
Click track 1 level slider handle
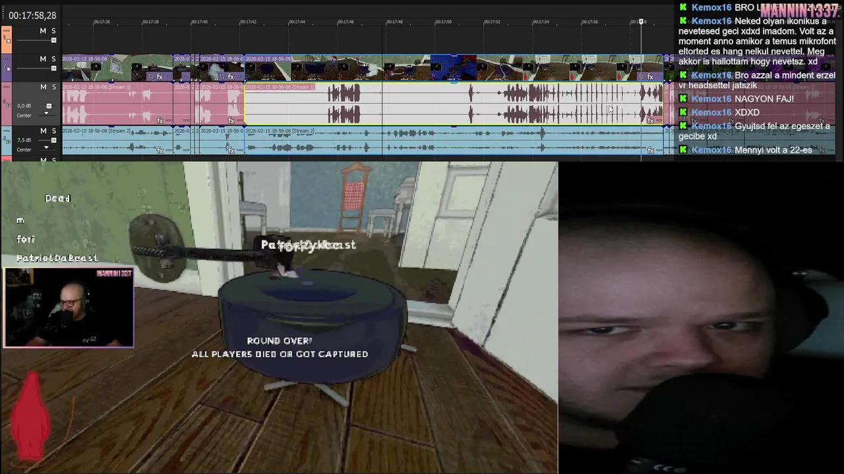coord(53,41)
